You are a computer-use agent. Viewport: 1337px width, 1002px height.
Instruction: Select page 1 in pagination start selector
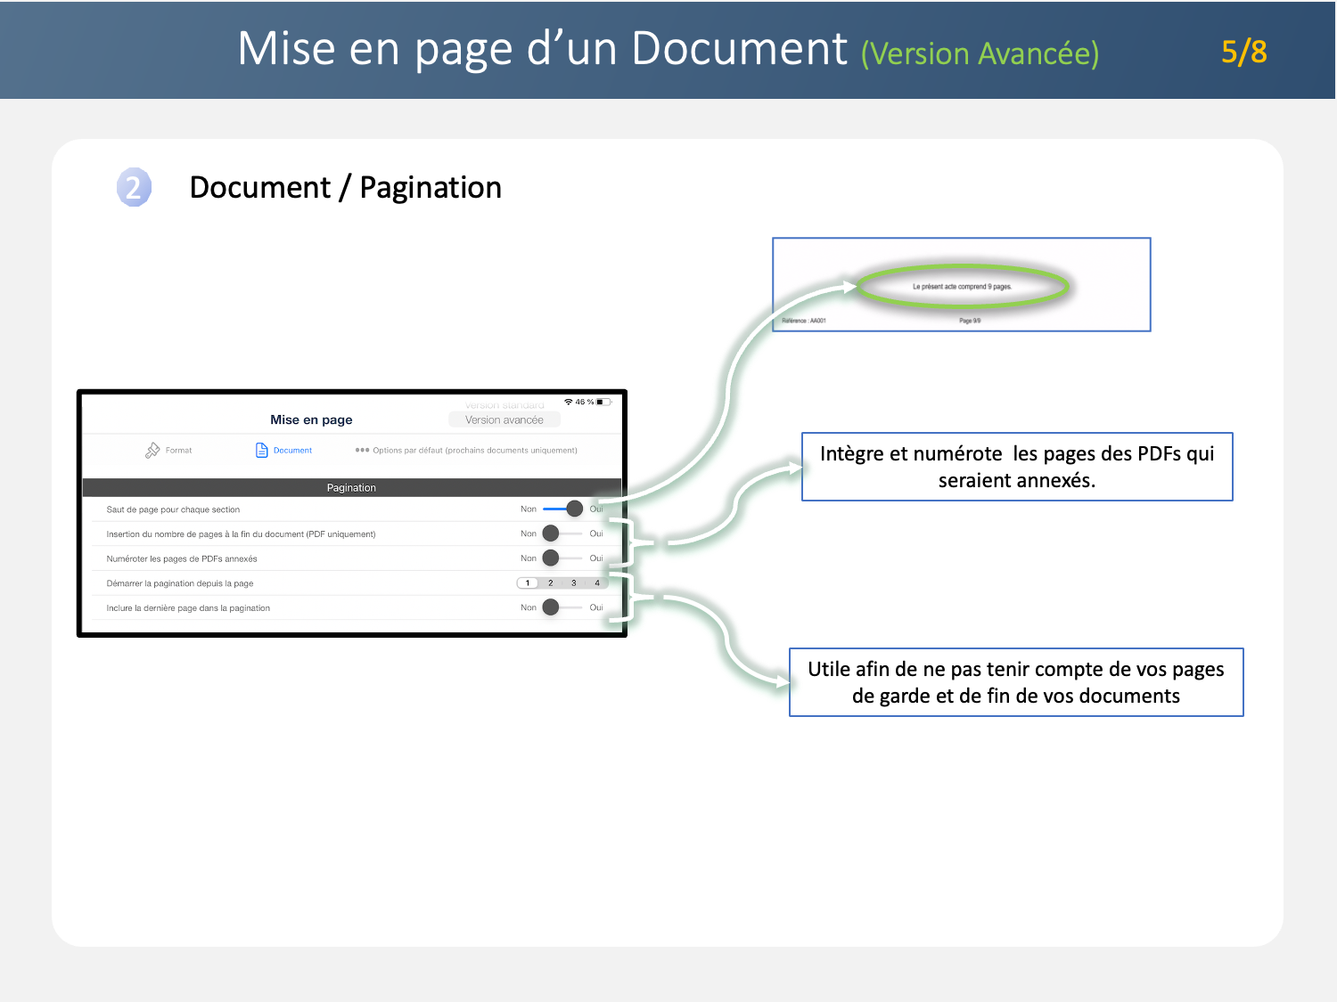tap(528, 583)
